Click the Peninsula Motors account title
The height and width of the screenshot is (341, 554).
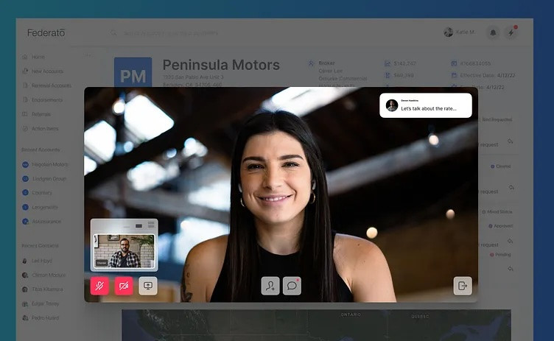tap(221, 65)
